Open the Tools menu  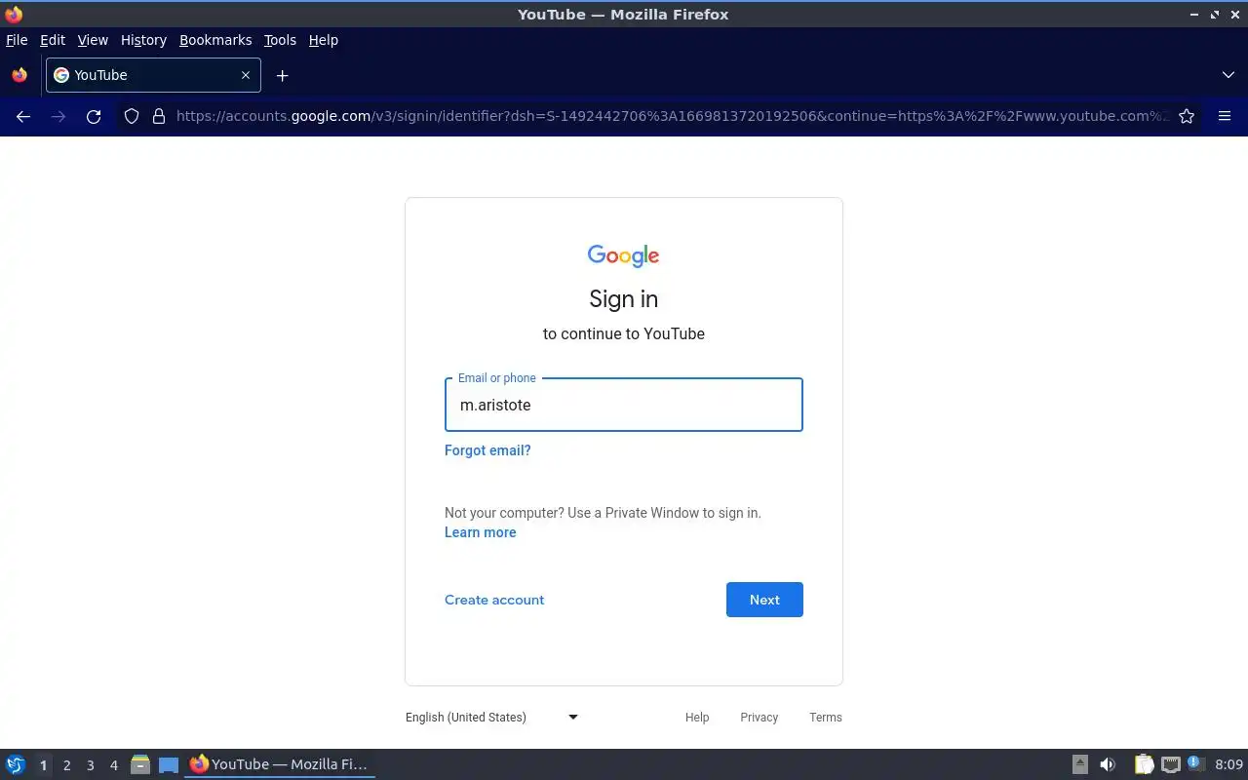click(x=280, y=40)
